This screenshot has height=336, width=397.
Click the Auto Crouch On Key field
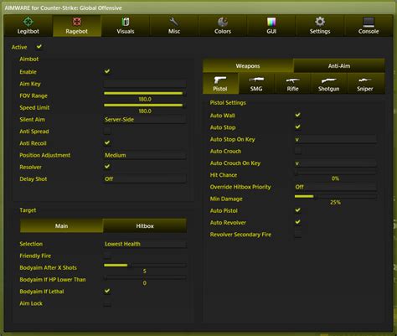336,163
